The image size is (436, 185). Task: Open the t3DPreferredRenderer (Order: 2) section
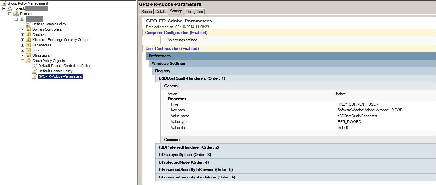[189, 147]
